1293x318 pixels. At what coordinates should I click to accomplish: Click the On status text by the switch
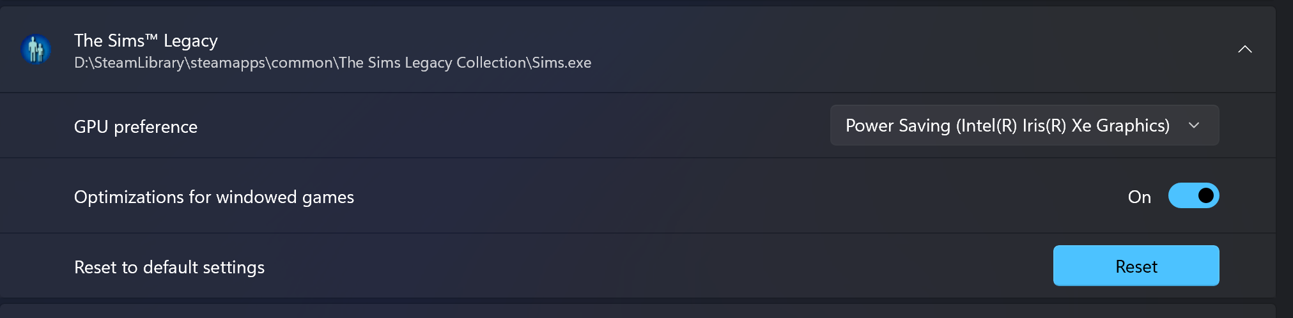[1139, 197]
